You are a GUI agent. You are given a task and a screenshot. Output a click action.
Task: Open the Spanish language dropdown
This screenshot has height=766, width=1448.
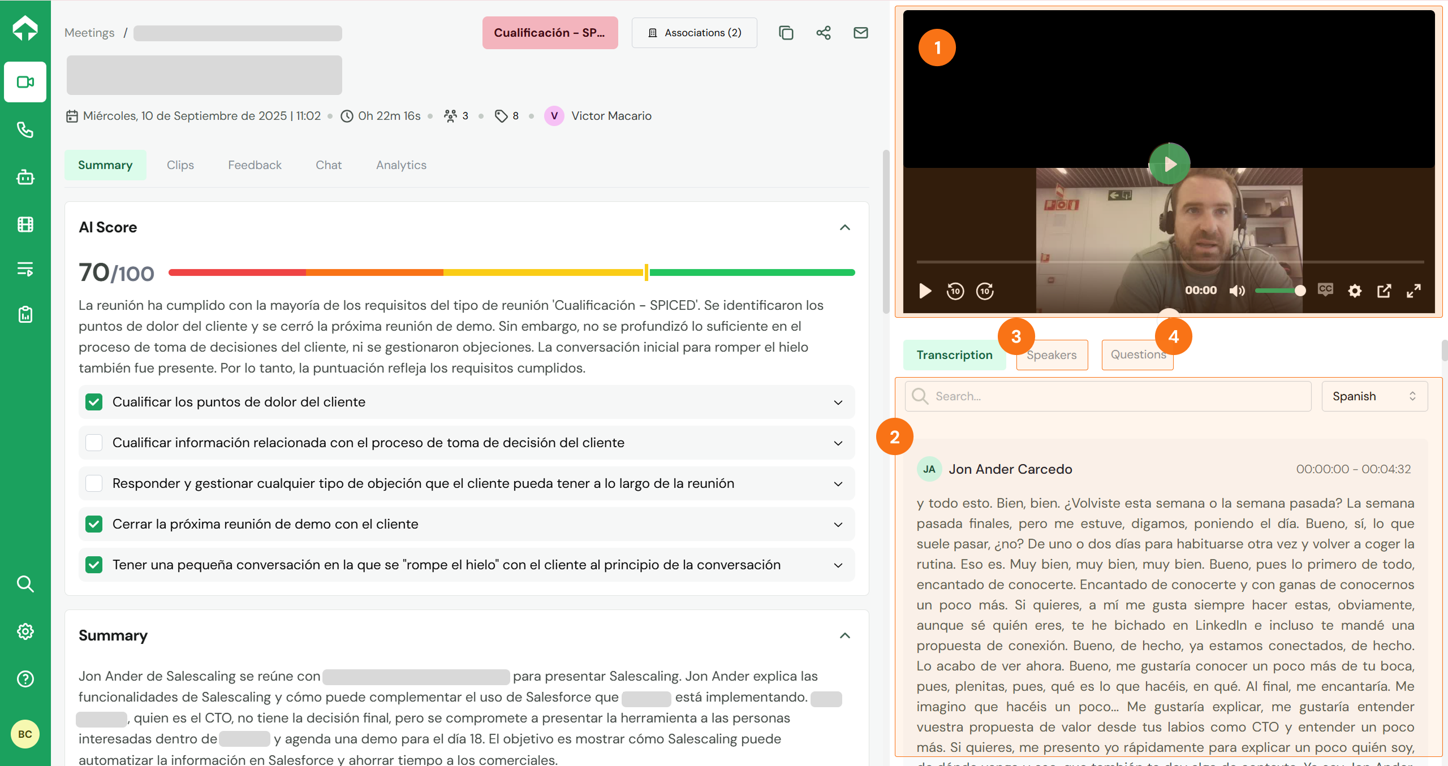1374,396
